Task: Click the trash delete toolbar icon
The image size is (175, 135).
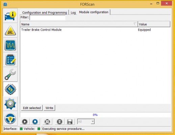Action: tap(59, 122)
